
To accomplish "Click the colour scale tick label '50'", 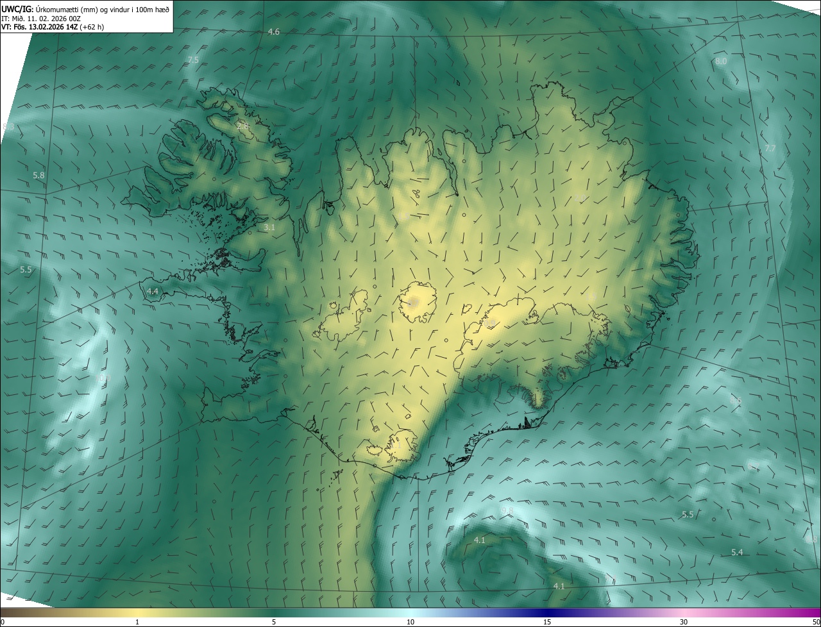I will pos(816,622).
